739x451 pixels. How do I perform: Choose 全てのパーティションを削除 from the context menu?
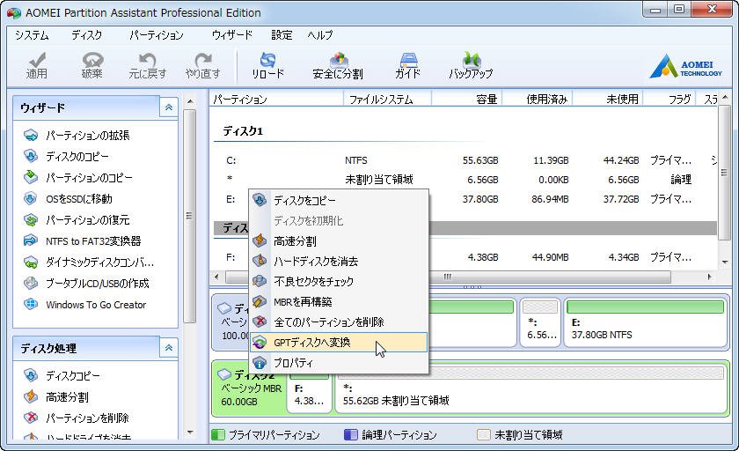click(x=339, y=322)
